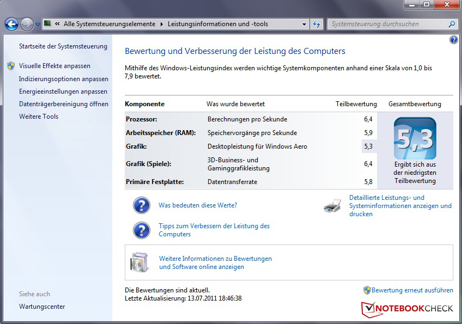The height and width of the screenshot is (324, 462).
Task: Click highlighted 5,3 Grafik Teilbewertung value
Action: (368, 146)
